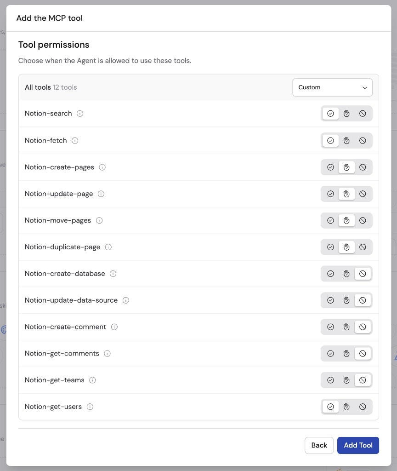Select the All tools label
This screenshot has height=471, width=397.
coord(38,87)
